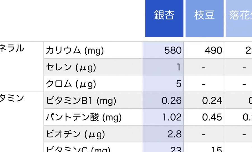Click the セレン (μg) row label
The image size is (252, 152).
[71, 67]
